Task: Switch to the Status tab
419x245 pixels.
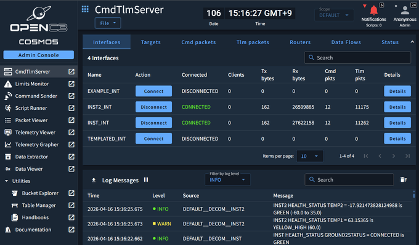Action: (x=390, y=42)
